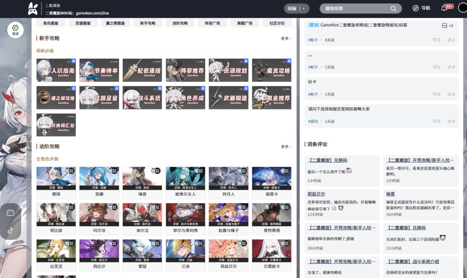The width and height of the screenshot is (467, 278).
Task: Open character review for 西比尔
Action: [99, 255]
